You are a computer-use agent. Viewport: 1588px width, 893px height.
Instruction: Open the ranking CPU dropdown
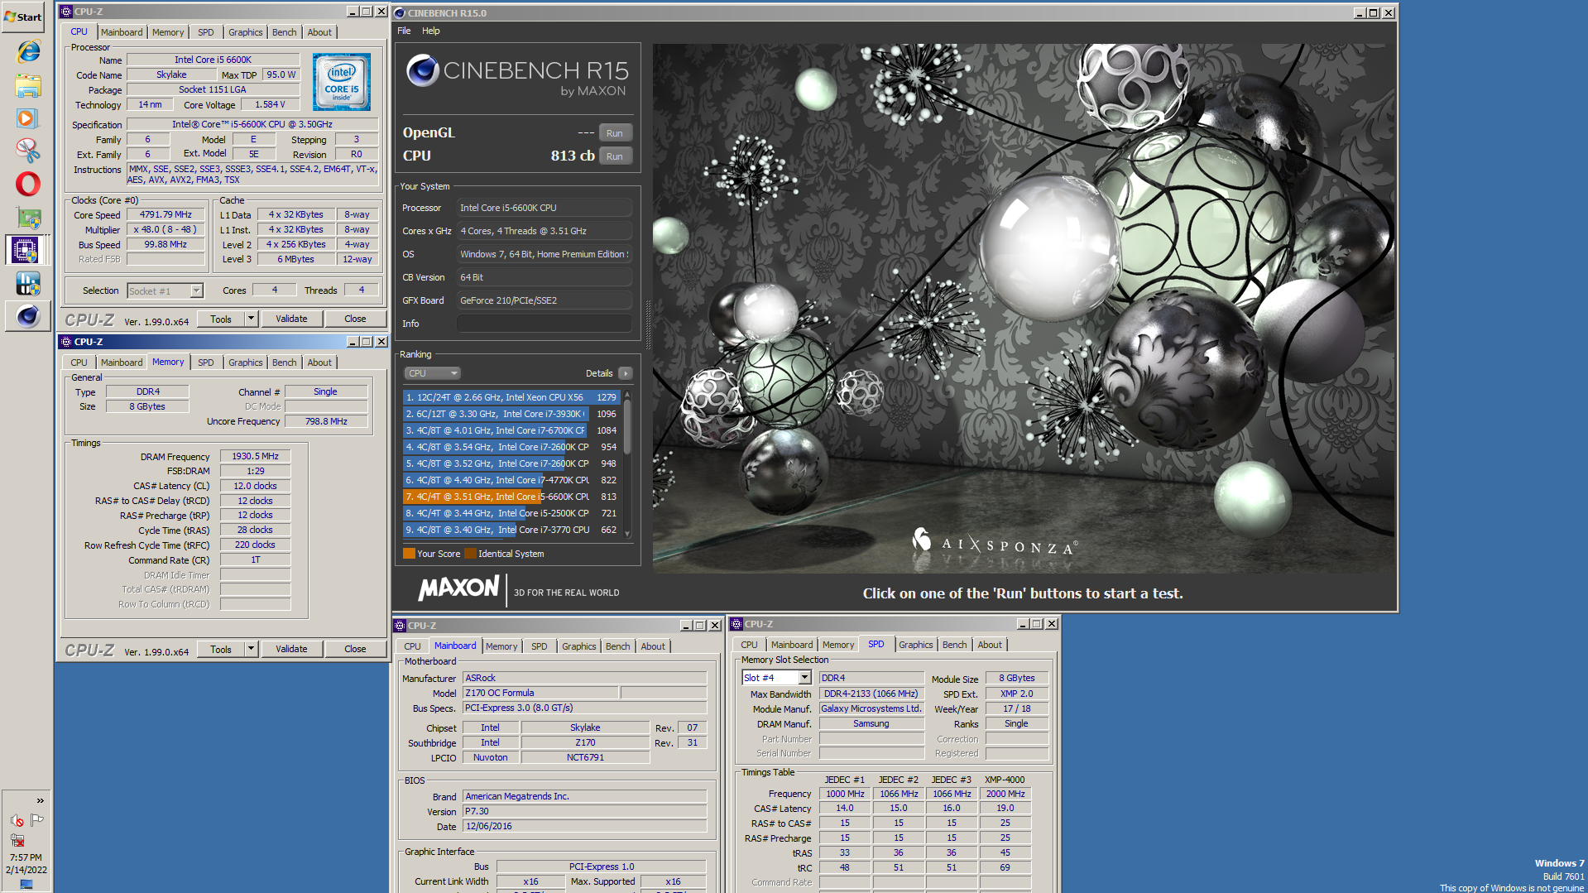point(432,373)
